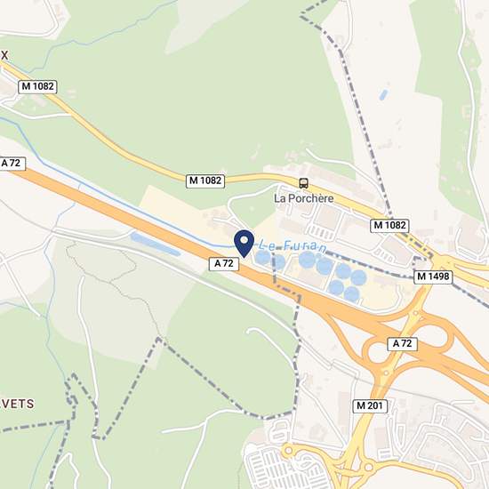The height and width of the screenshot is (489, 489).
Task: Click the elongated blue pond beside A 72
Action: (155, 244)
